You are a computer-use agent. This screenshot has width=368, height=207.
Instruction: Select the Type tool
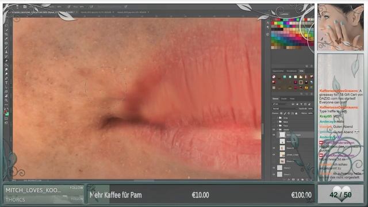click(x=6, y=82)
